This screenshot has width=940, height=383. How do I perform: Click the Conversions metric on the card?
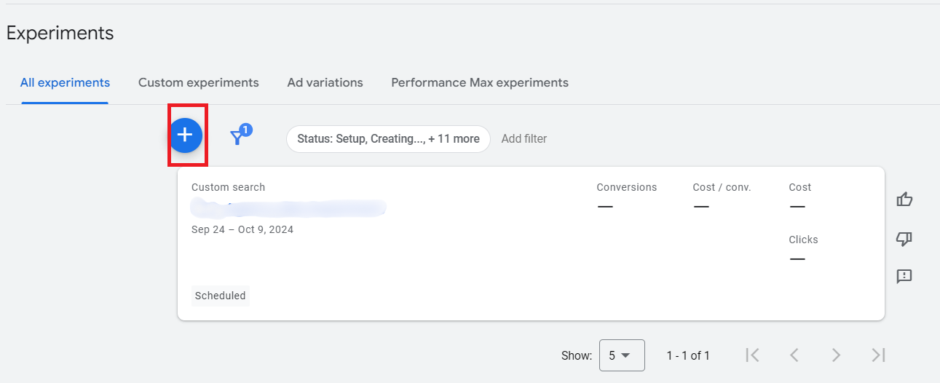click(626, 187)
